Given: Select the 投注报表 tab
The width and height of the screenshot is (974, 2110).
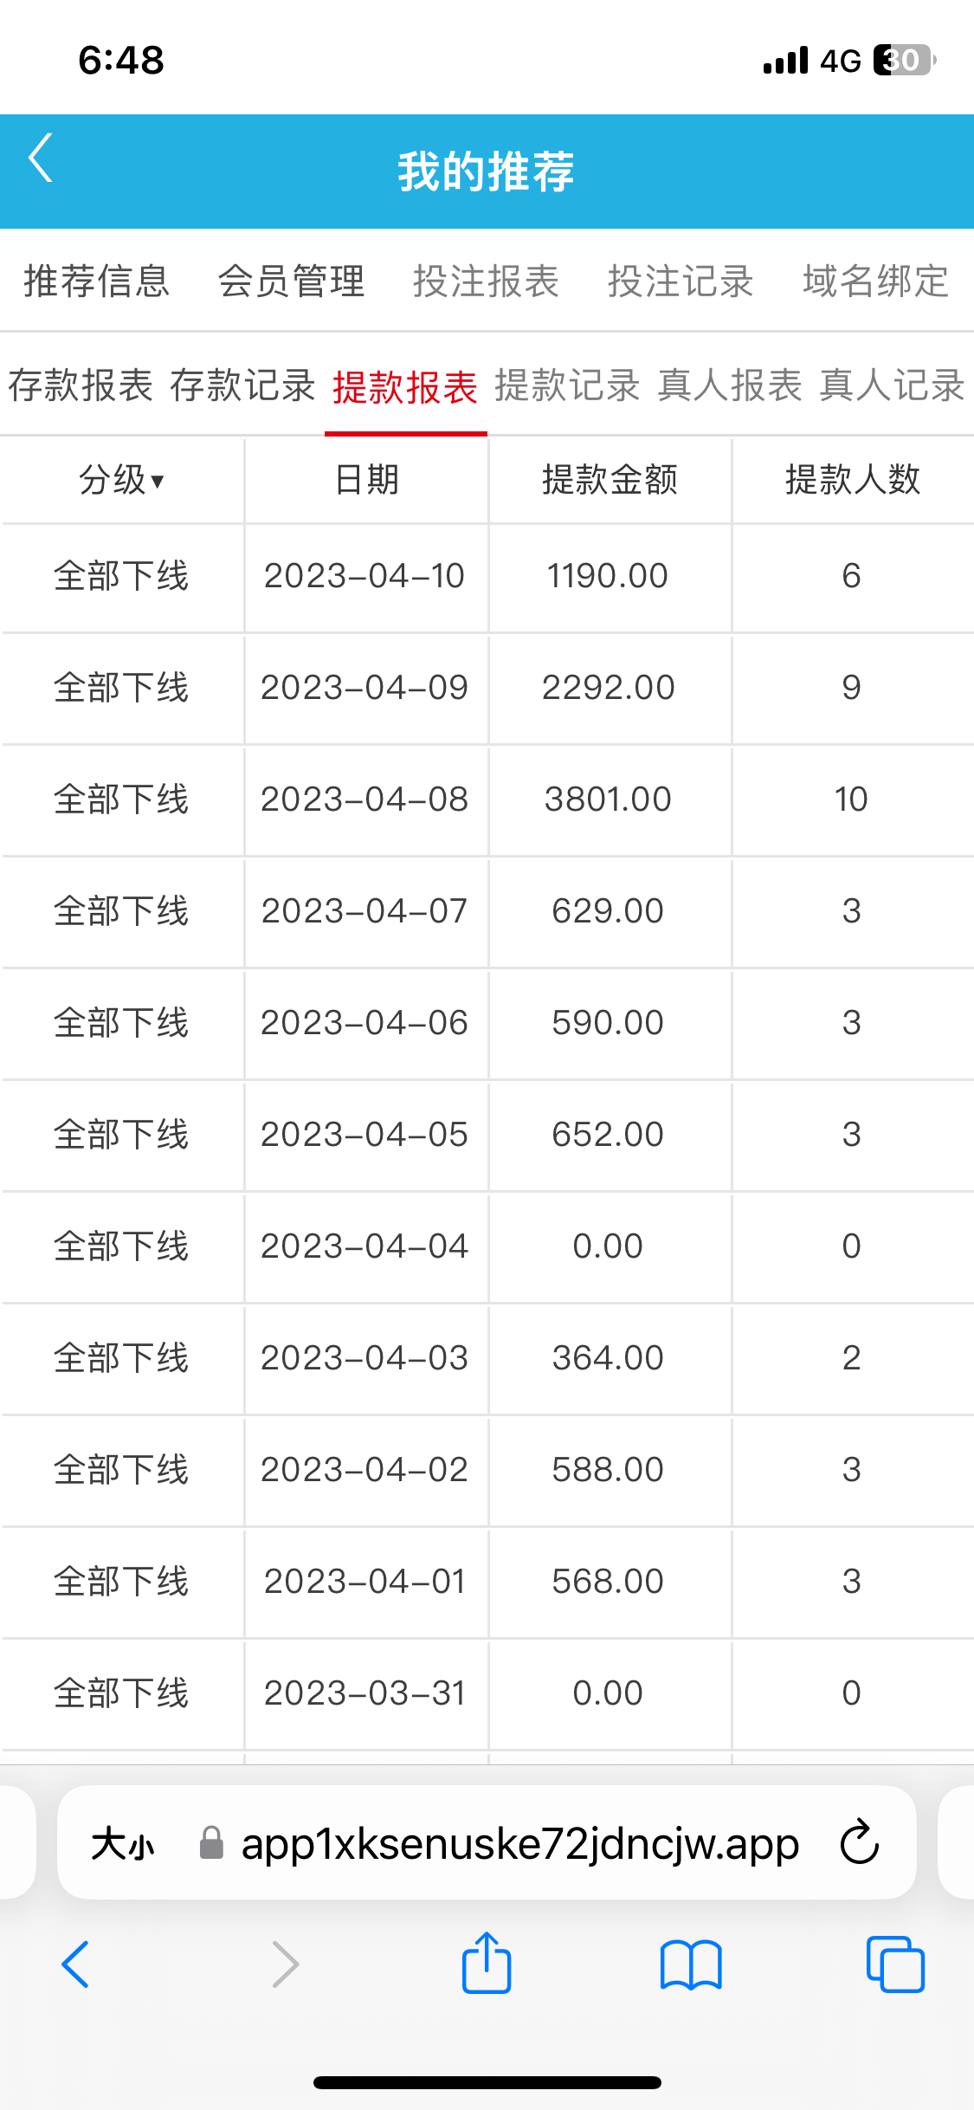Looking at the screenshot, I should (486, 282).
